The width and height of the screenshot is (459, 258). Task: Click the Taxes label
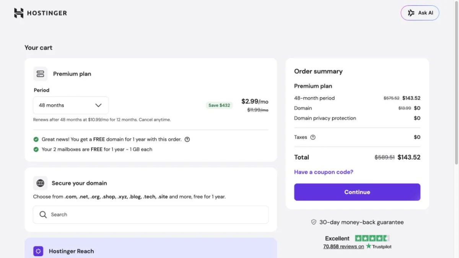tap(301, 137)
